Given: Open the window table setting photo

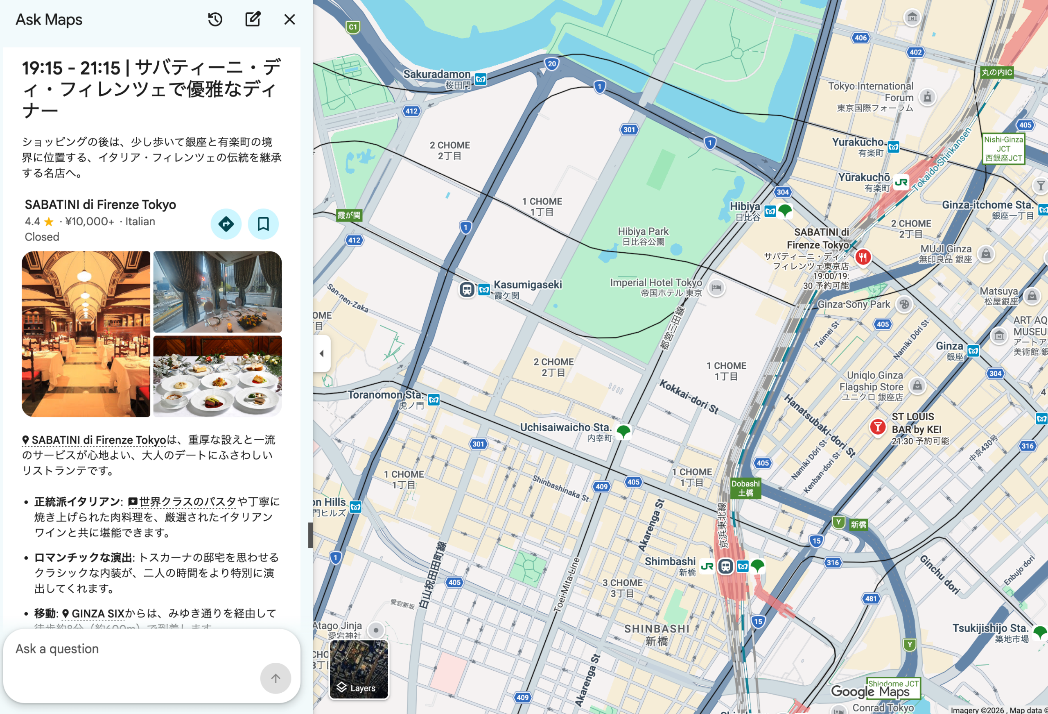Looking at the screenshot, I should tap(217, 292).
